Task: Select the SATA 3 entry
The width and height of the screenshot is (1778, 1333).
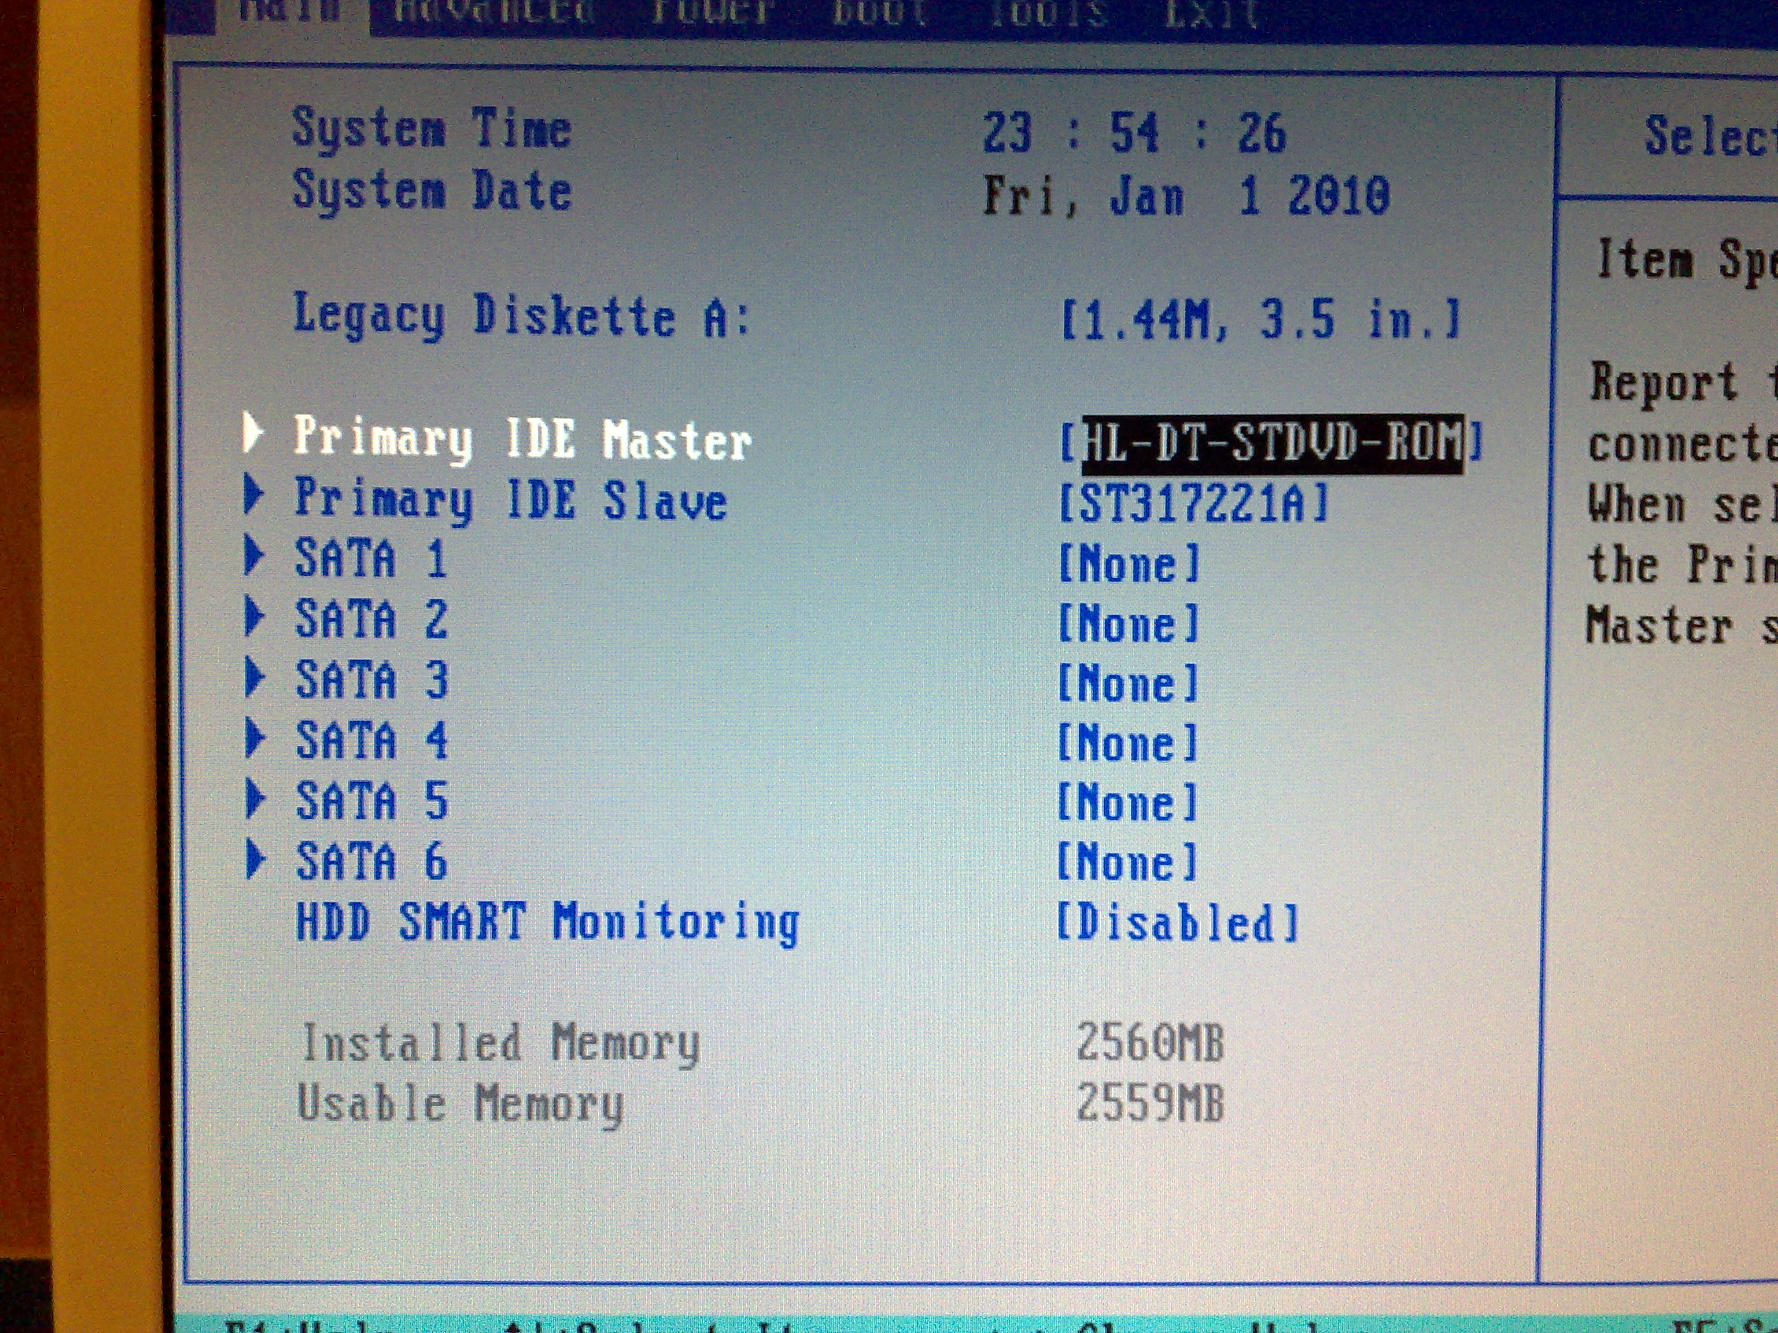Action: click(x=372, y=680)
